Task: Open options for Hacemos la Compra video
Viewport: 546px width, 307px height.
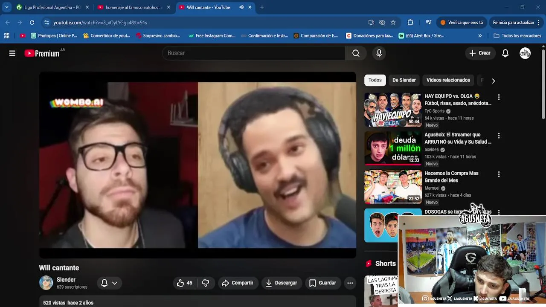Action: point(499,174)
